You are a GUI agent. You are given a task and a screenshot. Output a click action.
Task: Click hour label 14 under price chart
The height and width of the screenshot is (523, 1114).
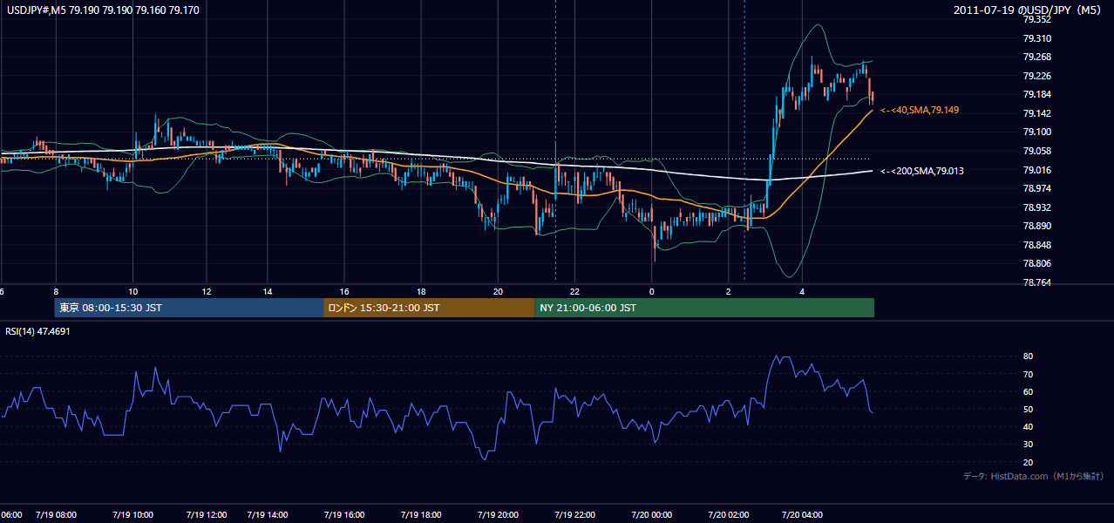click(268, 291)
